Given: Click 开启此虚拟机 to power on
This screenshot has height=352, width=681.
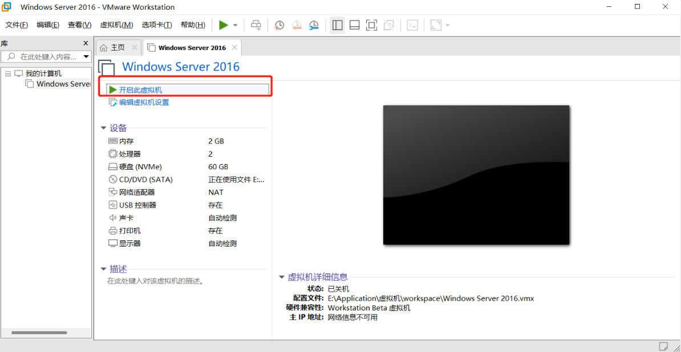Looking at the screenshot, I should [x=188, y=90].
